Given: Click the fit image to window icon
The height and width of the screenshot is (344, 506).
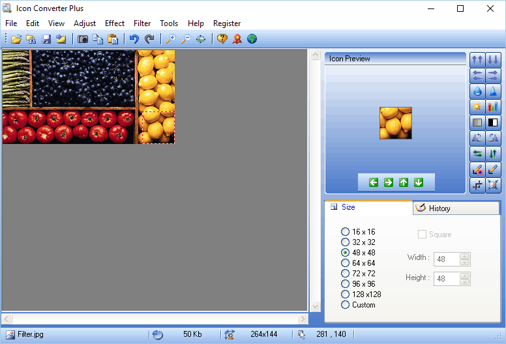Looking at the screenshot, I should pos(201,39).
